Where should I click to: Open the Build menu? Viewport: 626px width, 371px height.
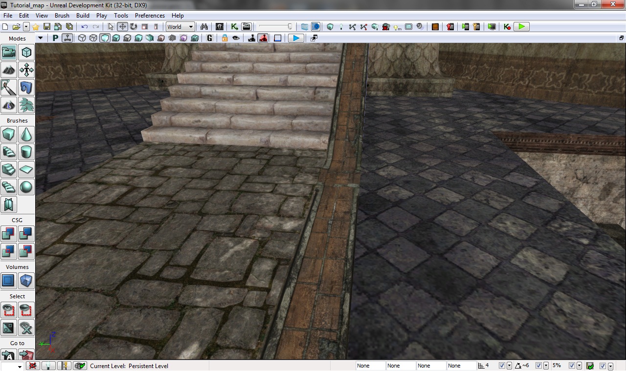pyautogui.click(x=83, y=16)
